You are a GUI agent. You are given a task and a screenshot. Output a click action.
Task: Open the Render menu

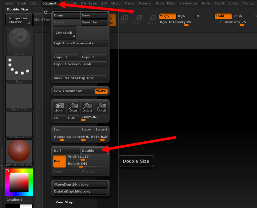pyautogui.click(x=206, y=3)
